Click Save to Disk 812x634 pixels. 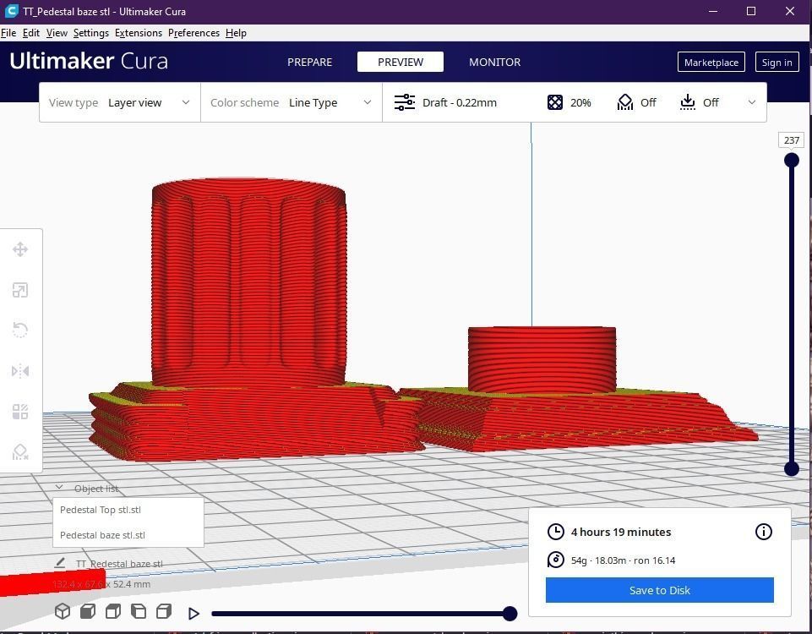pos(660,590)
